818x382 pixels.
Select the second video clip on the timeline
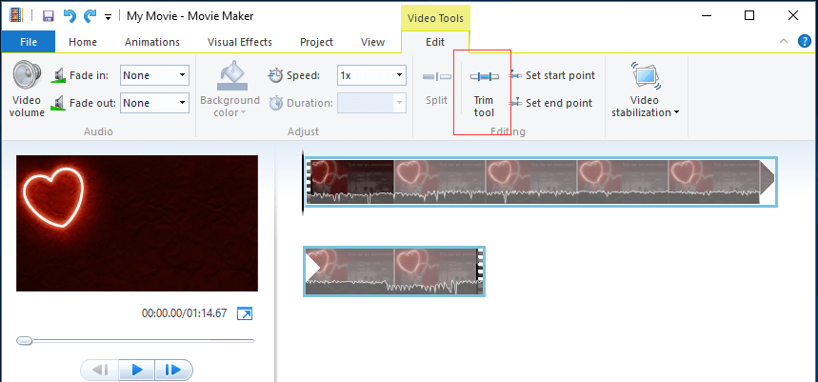(x=393, y=271)
